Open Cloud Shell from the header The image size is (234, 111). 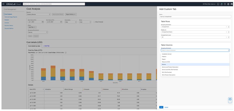(x=218, y=4)
